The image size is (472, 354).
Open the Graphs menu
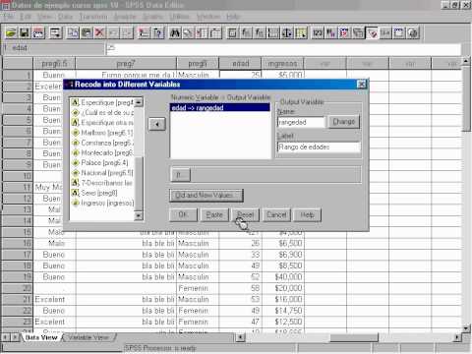click(153, 17)
